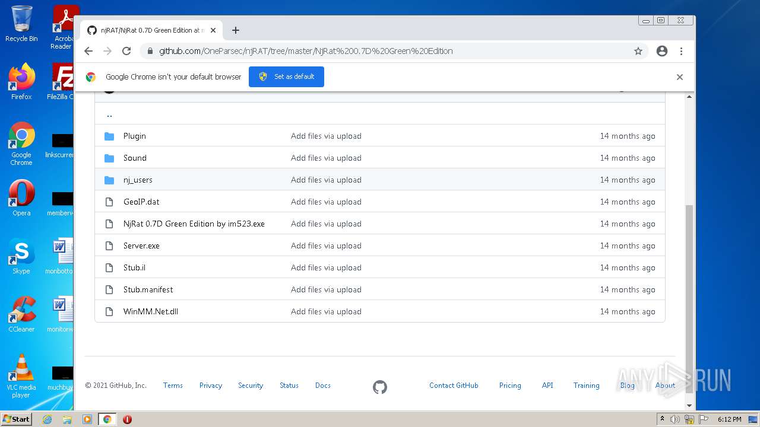
Task: Open Plugin folder link
Action: coord(135,136)
